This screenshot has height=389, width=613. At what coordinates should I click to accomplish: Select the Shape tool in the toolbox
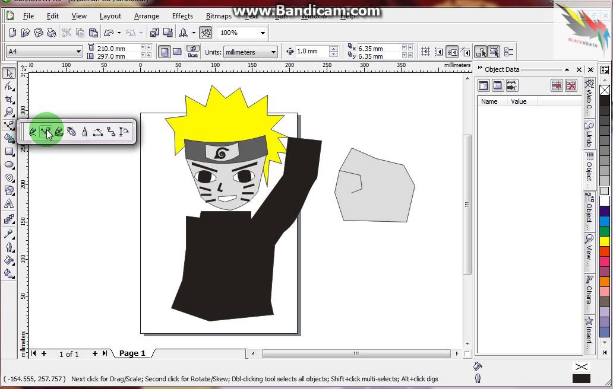(x=9, y=86)
